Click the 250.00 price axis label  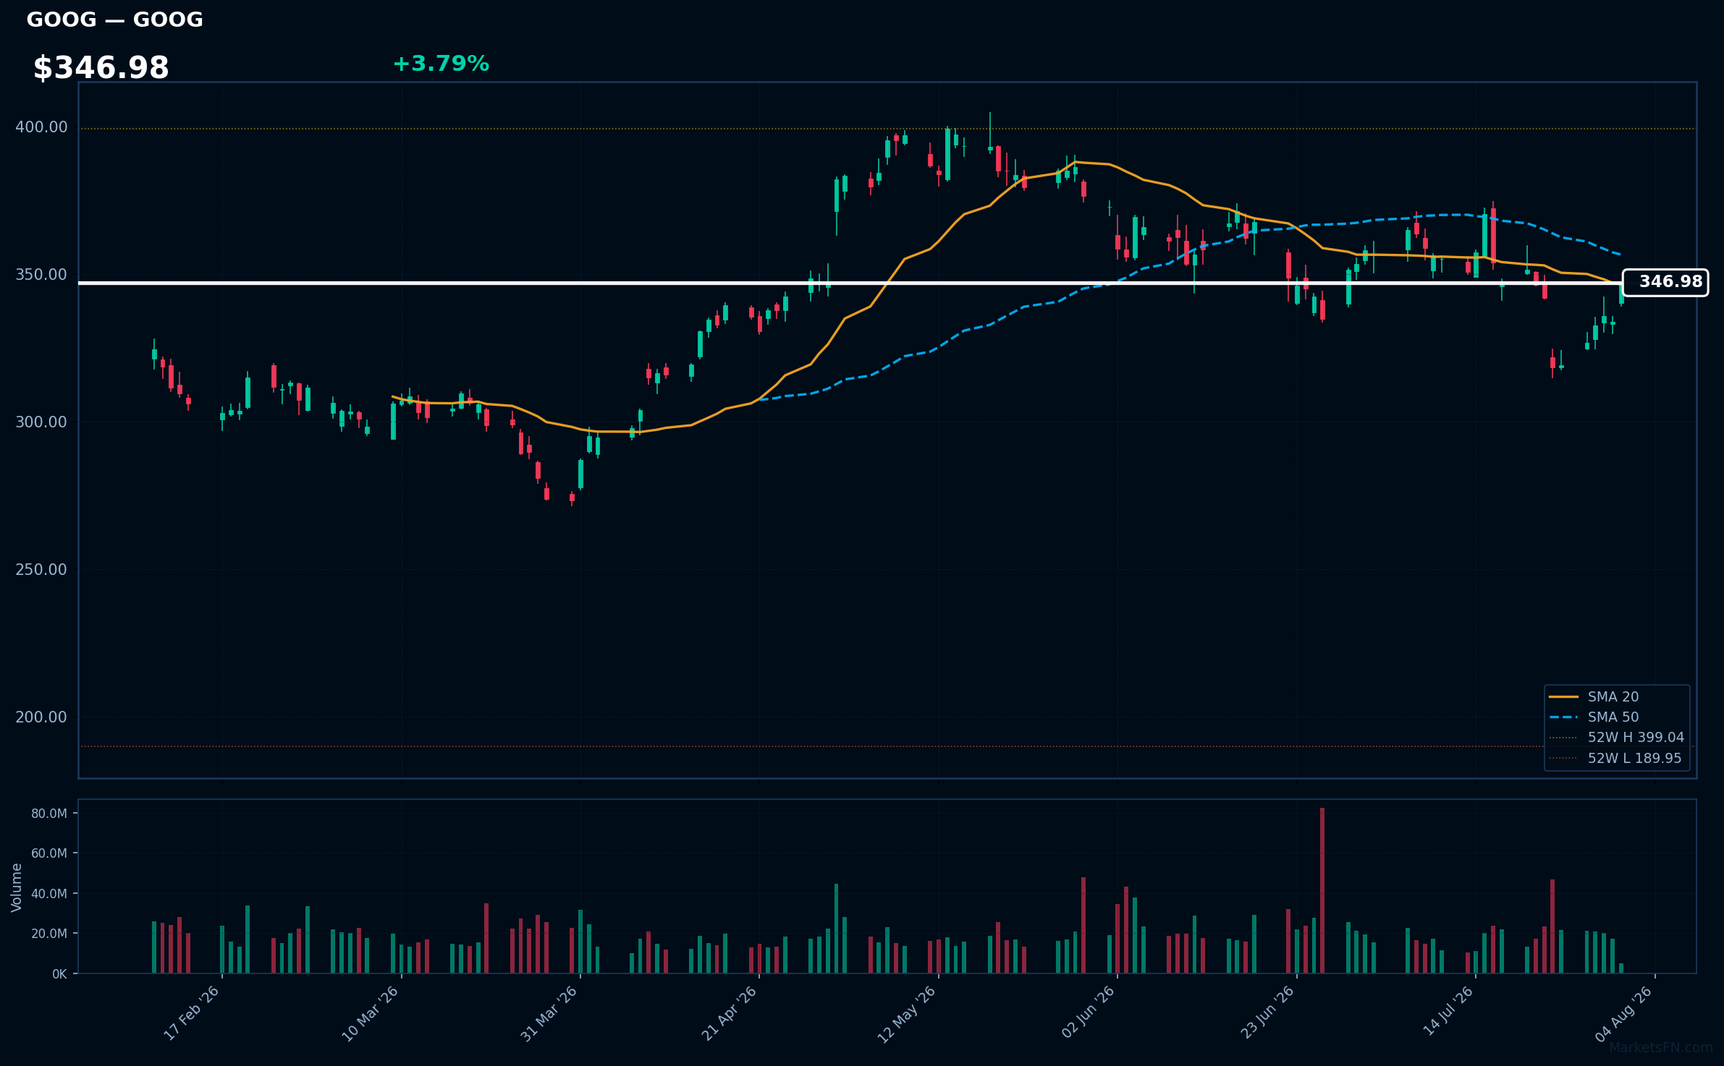pyautogui.click(x=41, y=569)
